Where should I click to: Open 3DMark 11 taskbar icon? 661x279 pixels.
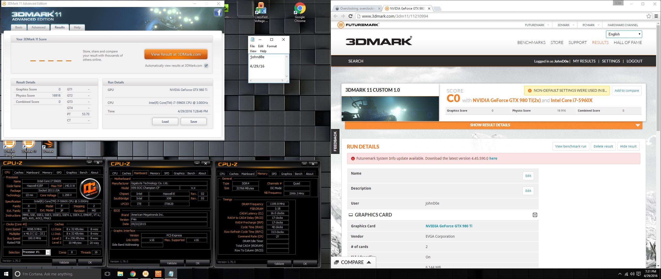(146, 274)
